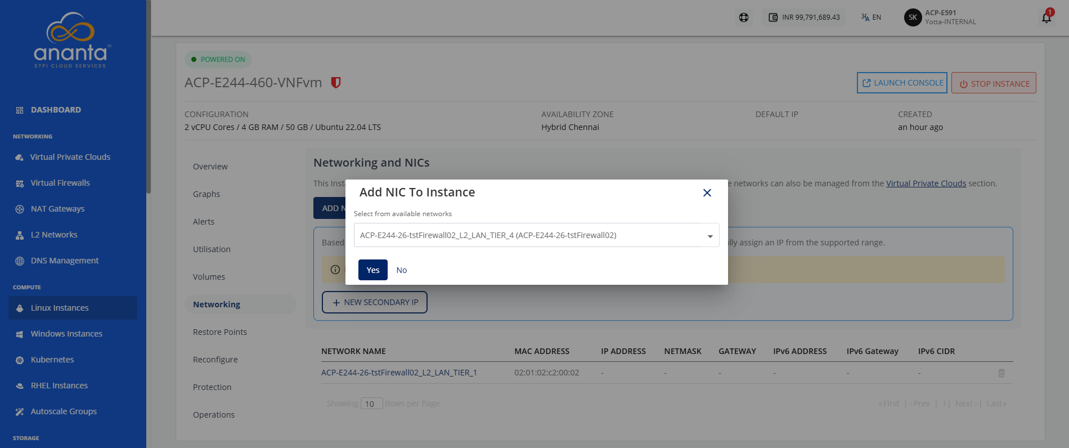
Task: Click the Virtual Private Clouds sidebar icon
Action: point(20,158)
